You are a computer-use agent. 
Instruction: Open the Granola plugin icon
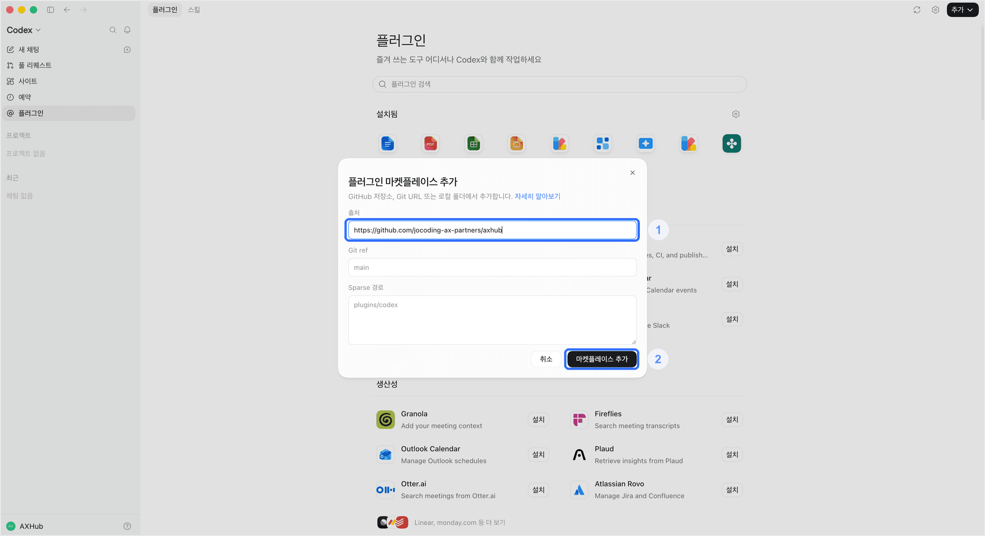[x=385, y=420]
